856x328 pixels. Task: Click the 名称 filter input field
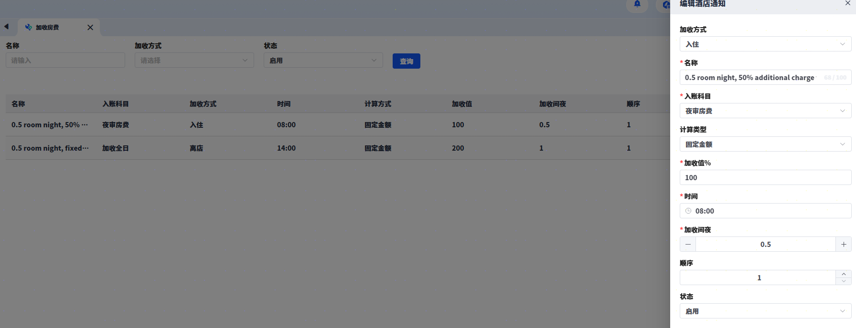click(x=65, y=60)
